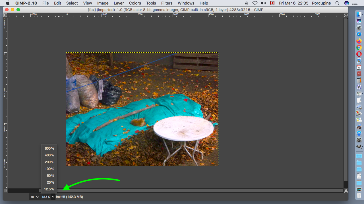Open the View menu
Image resolution: width=364 pixels, height=204 pixels.
coord(87,3)
